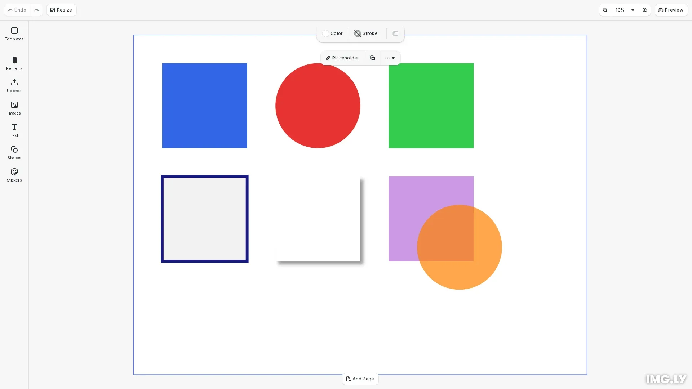Enable Preview mode
The width and height of the screenshot is (692, 389).
[x=671, y=10]
